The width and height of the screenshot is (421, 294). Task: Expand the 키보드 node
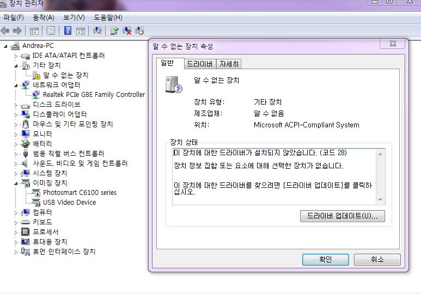16,223
